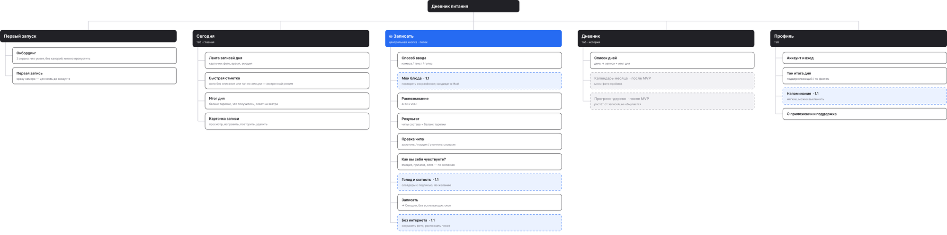Open the Сегодня section header, таб · главная
The height and width of the screenshot is (235, 947).
pos(281,39)
